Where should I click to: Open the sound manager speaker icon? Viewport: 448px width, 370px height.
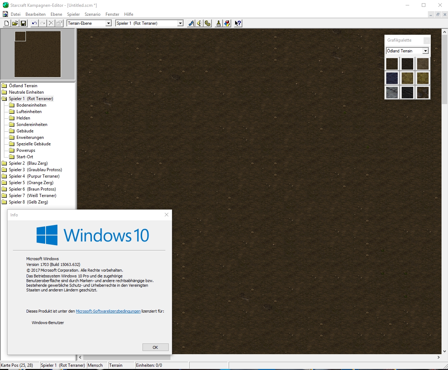click(x=199, y=23)
